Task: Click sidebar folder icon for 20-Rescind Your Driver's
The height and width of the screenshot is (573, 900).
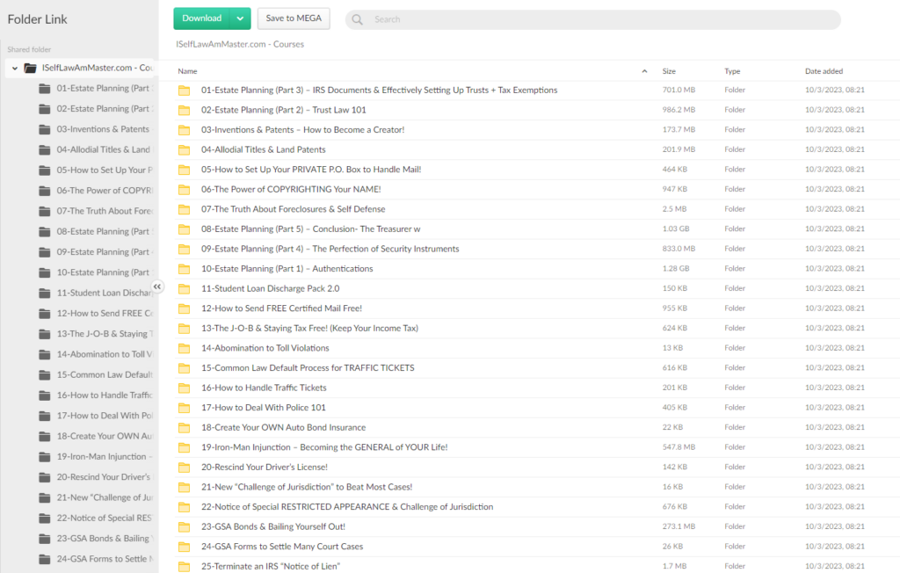Action: 45,477
